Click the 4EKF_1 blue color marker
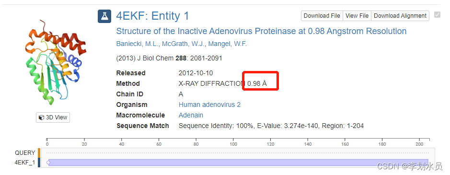The image size is (450, 175). point(39,163)
